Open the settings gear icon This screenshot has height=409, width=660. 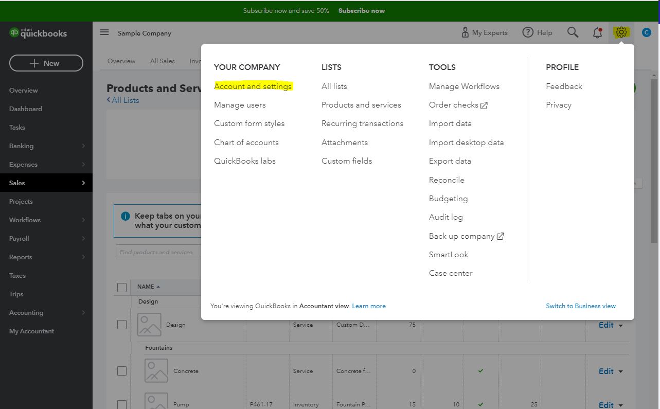click(x=621, y=32)
